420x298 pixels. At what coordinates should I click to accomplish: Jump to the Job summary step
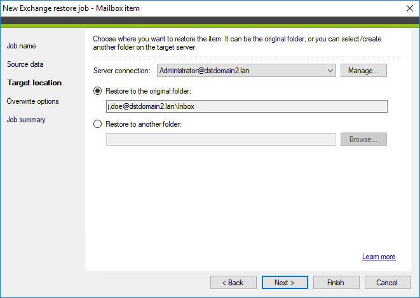26,120
